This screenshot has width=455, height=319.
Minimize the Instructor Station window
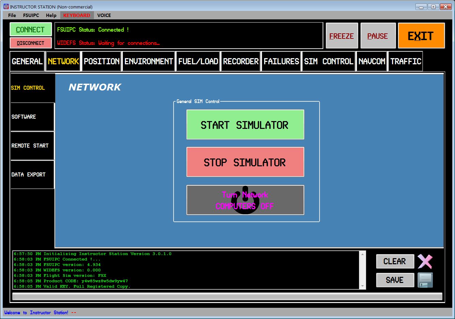(x=421, y=7)
